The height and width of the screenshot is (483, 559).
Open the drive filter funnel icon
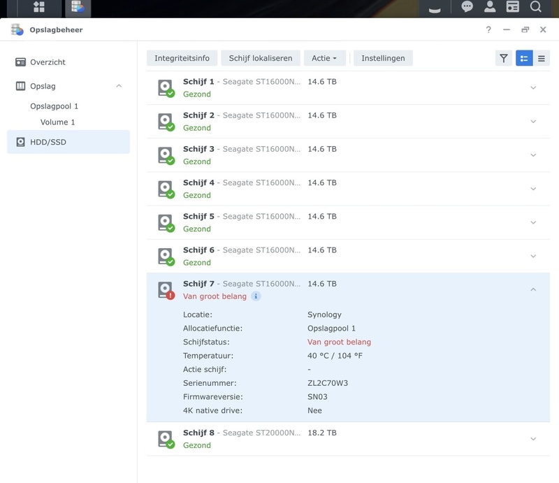tap(503, 58)
